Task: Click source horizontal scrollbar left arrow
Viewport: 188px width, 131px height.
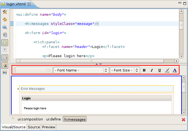Action: 18,61
